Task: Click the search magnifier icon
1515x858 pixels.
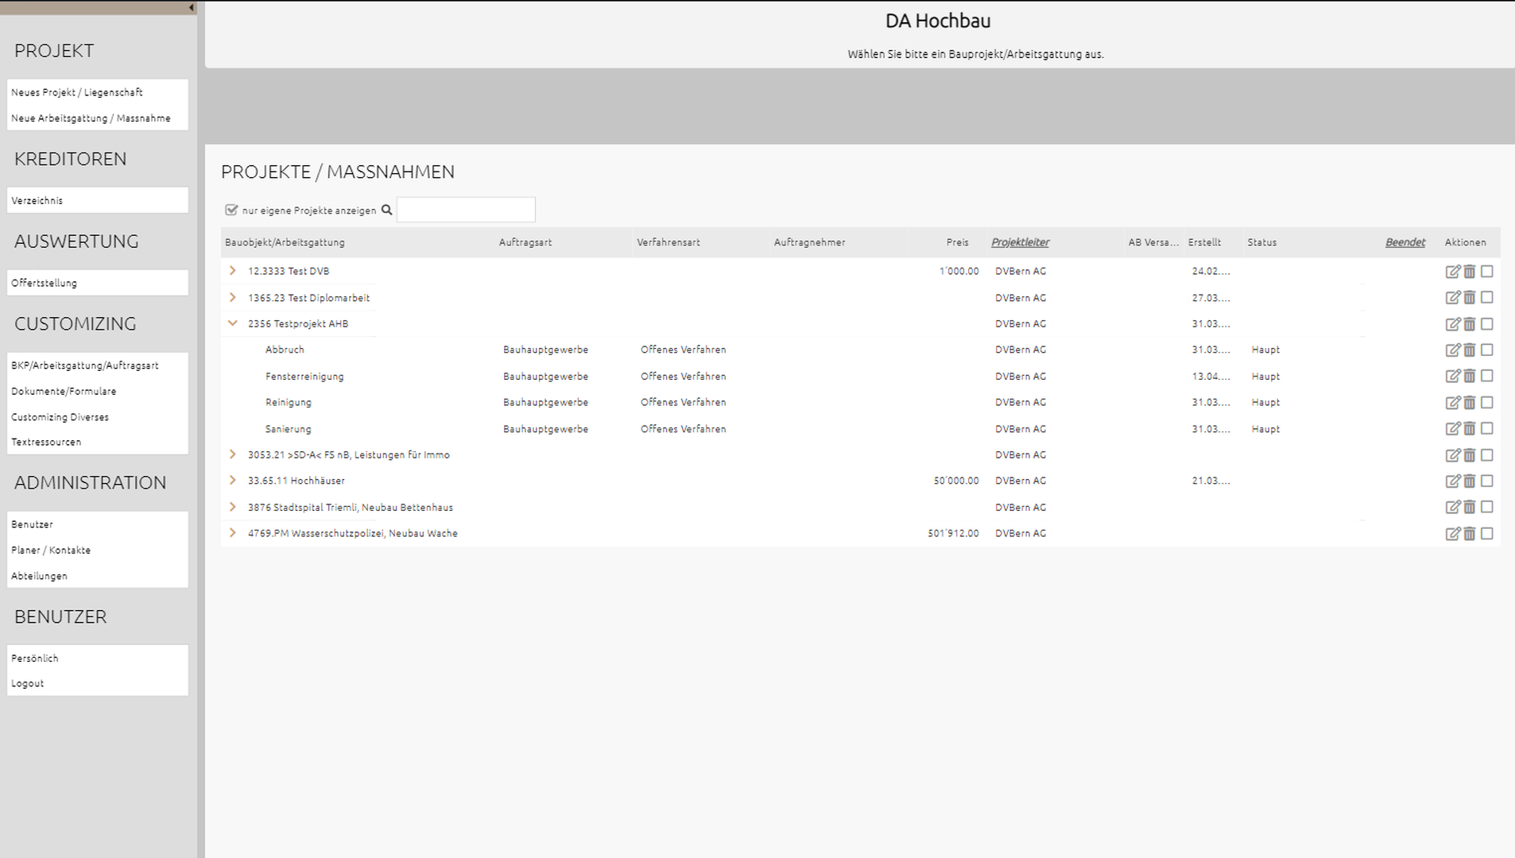Action: click(387, 211)
